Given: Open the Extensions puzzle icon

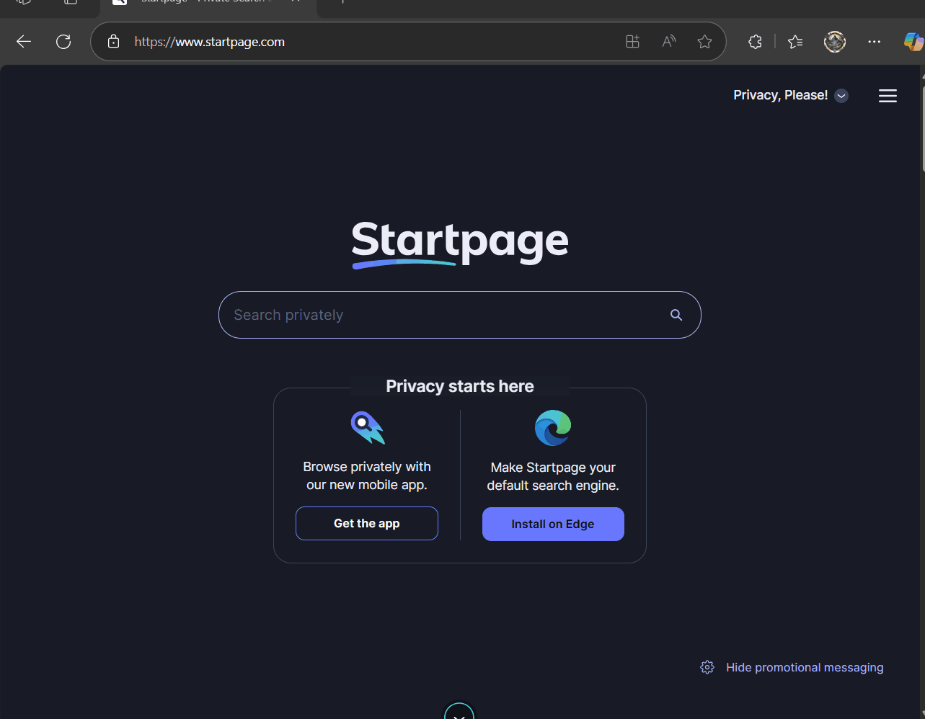Looking at the screenshot, I should coord(755,42).
